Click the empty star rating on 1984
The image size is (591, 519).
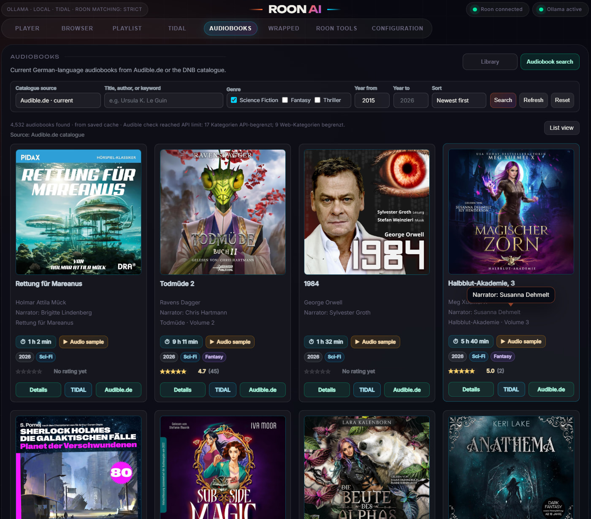[x=317, y=371]
